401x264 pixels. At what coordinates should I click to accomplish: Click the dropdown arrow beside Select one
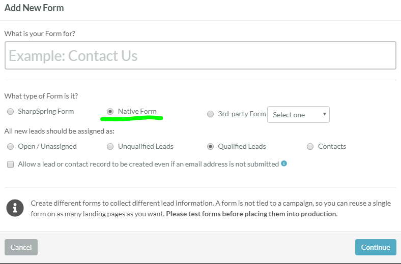324,115
